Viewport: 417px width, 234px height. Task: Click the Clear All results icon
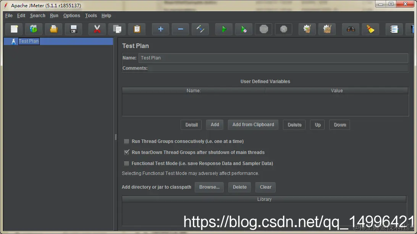point(327,29)
